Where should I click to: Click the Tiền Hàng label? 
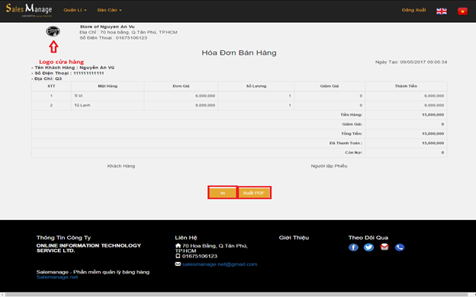[x=351, y=114]
